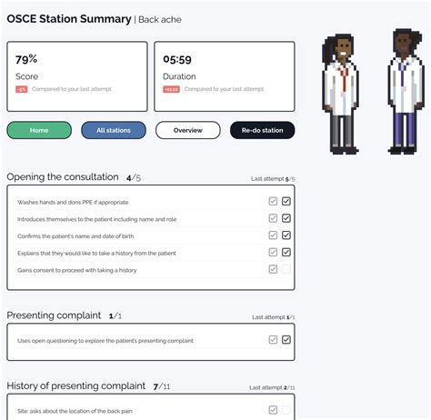
Task: Toggle last-attempt checkbox for Confirms patient's name
Action: coord(273,235)
